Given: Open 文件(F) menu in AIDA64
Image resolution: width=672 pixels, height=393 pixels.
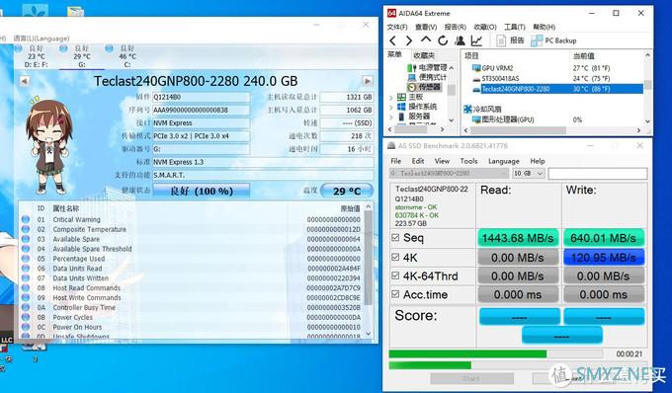Looking at the screenshot, I should point(397,27).
